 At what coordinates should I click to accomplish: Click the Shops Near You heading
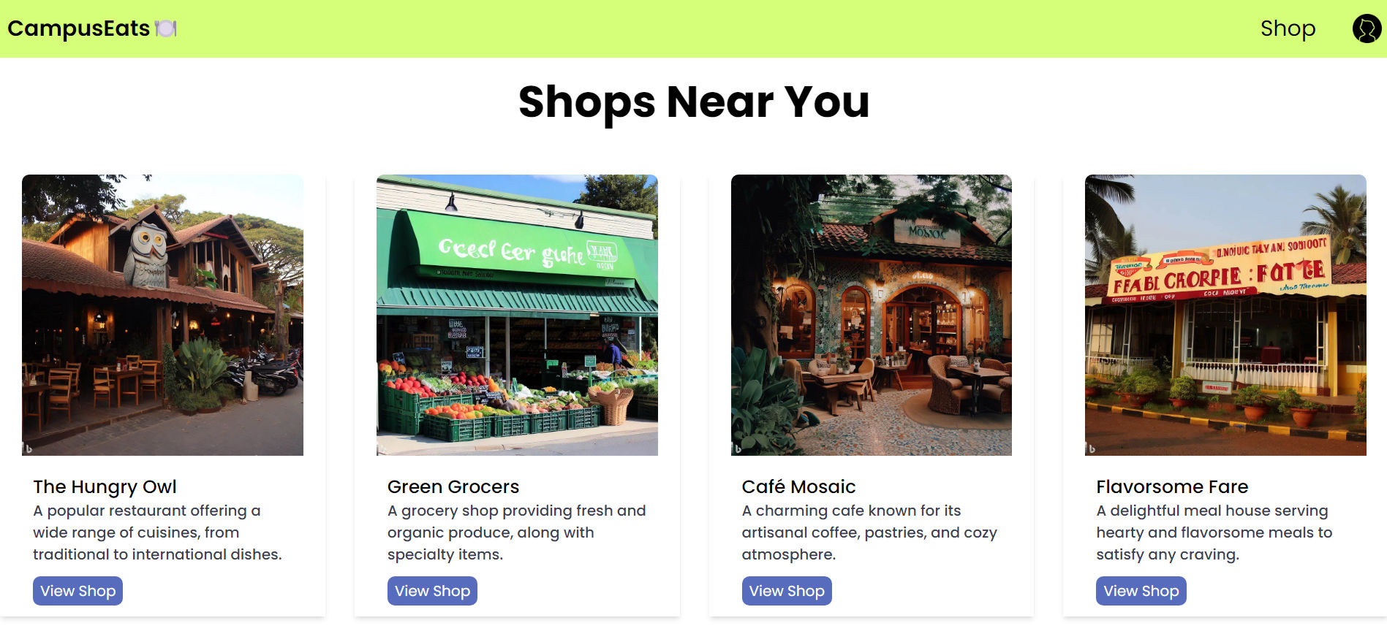(x=694, y=102)
